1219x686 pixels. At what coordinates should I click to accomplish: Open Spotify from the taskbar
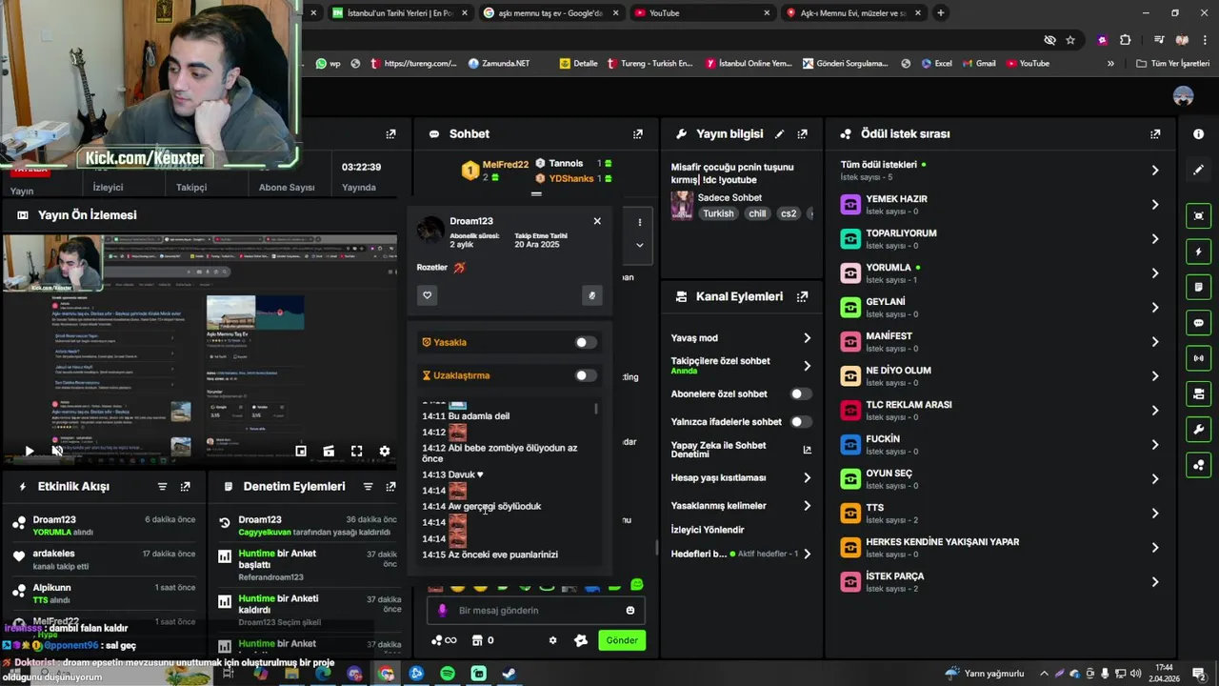pyautogui.click(x=448, y=674)
